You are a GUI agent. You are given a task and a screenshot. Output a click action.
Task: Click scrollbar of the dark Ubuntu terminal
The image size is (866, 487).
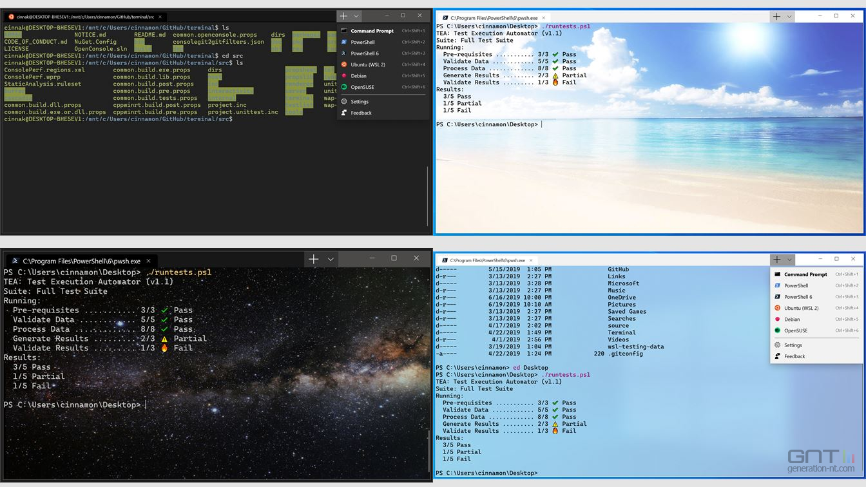pos(427,193)
